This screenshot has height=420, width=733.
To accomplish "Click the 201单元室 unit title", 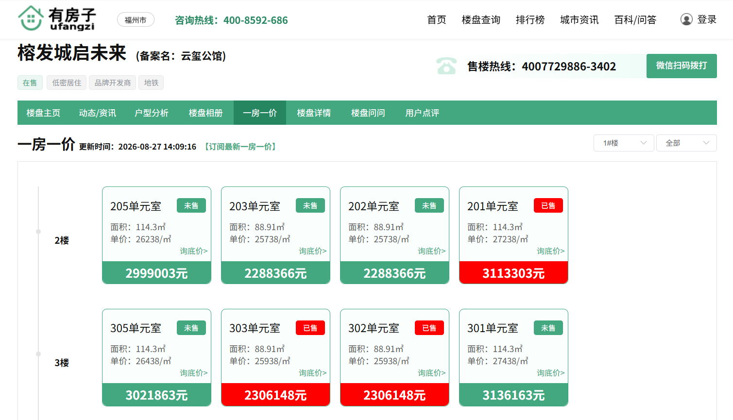I will tap(493, 206).
